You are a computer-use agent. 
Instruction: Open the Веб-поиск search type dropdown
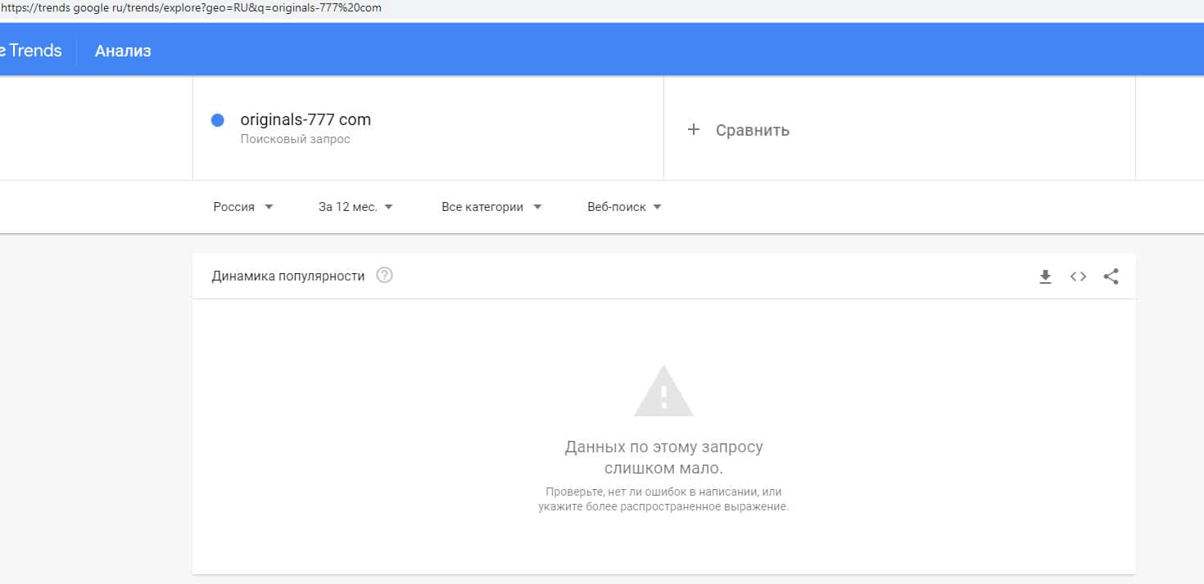(624, 207)
